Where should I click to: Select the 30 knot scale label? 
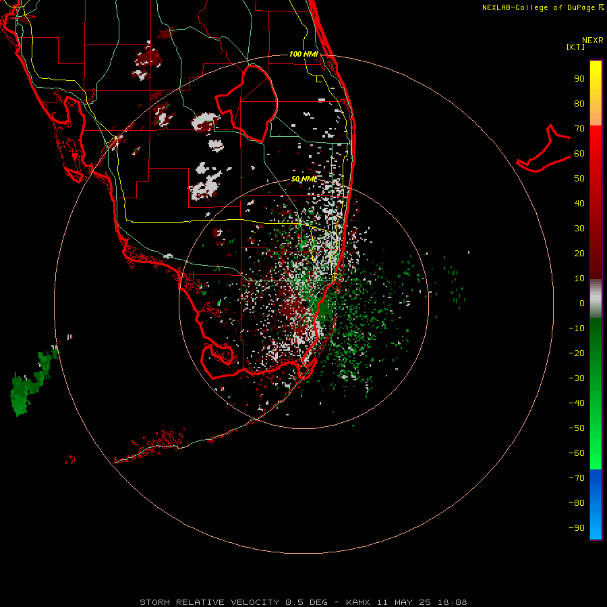click(579, 229)
